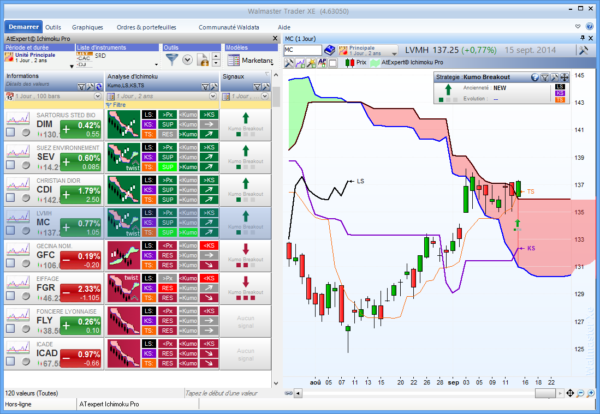The image size is (600, 414).
Task: Open Kumo Breakout strategy help icon
Action: tap(535, 77)
